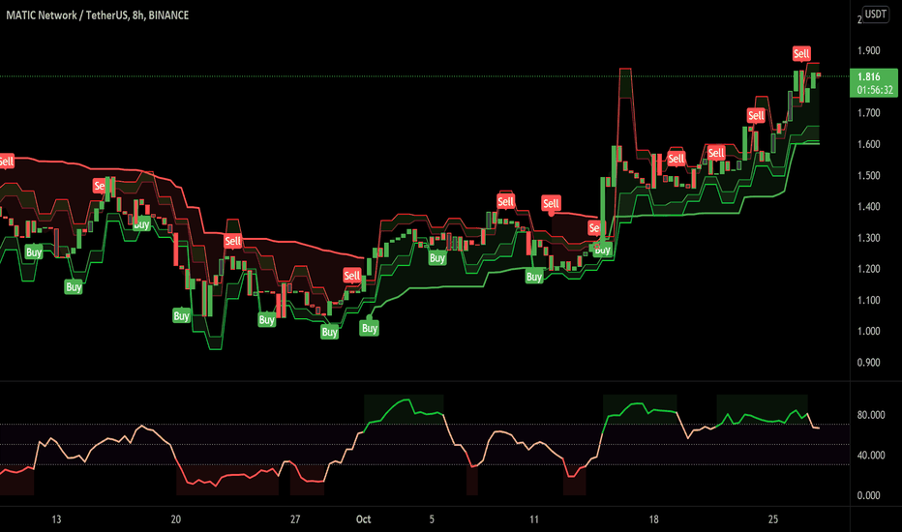Click date 25 on the time axis
This screenshot has width=902, height=532.
(x=773, y=519)
